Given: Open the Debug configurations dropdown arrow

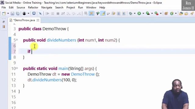Looking at the screenshot, I should pyautogui.click(x=135, y=13).
